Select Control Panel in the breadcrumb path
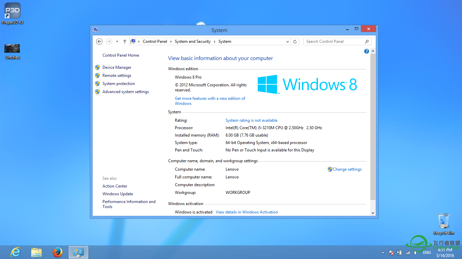This screenshot has width=462, height=259. coord(155,41)
